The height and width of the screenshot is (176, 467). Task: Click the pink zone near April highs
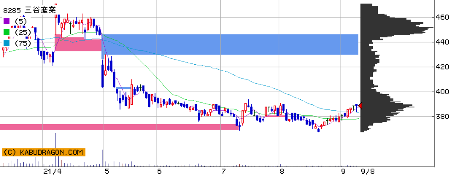click(x=78, y=44)
